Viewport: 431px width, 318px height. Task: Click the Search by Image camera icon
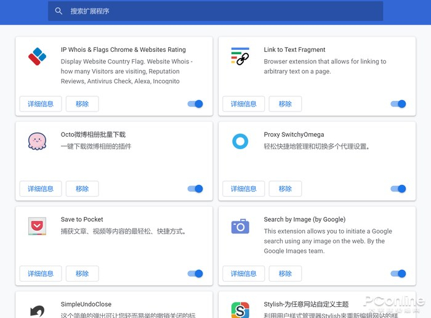click(240, 226)
